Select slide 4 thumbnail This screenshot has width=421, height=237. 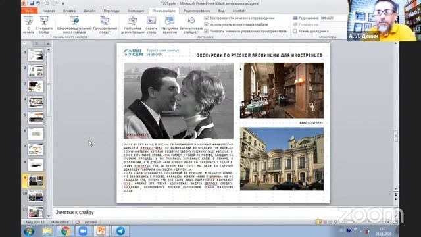(36, 102)
